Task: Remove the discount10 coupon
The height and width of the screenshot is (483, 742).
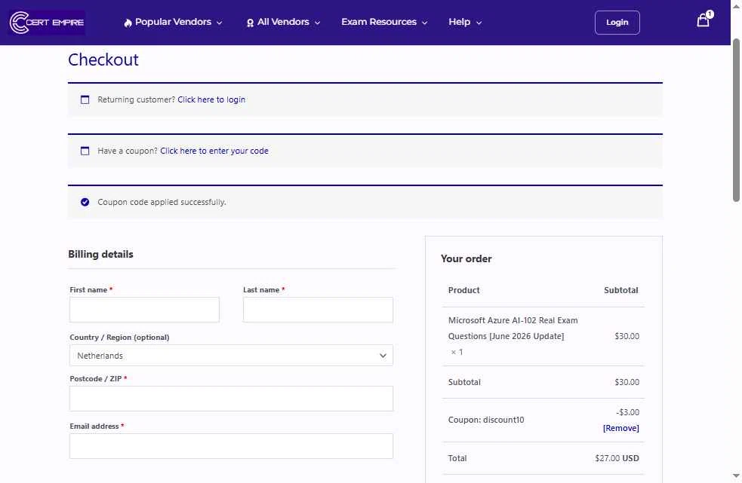Action: 621,428
